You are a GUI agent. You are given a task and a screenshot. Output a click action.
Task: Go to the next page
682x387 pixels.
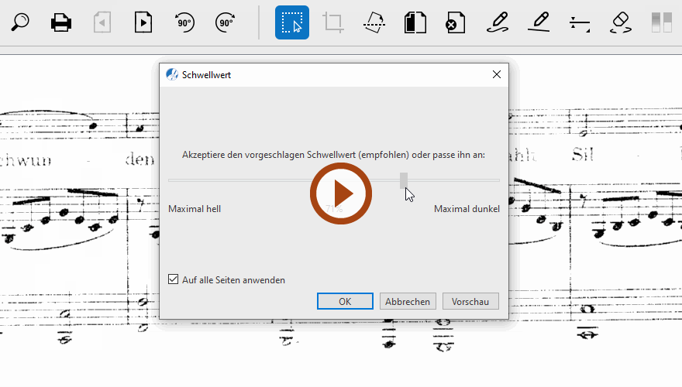(x=143, y=22)
